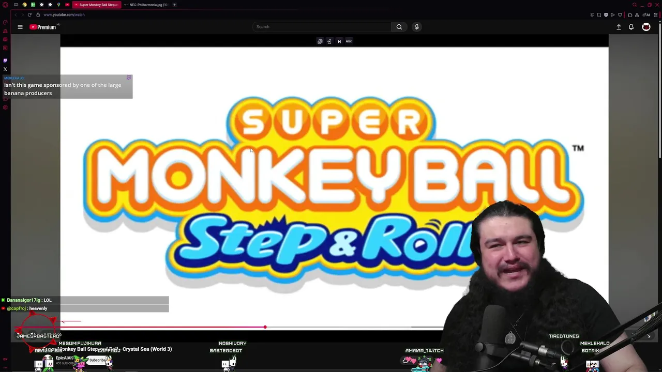Click the video pop-out icon

[320, 41]
